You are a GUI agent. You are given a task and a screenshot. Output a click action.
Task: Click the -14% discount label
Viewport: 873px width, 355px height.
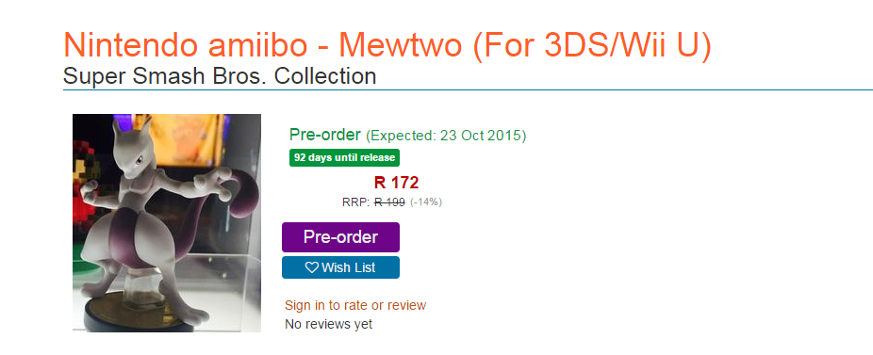pos(426,202)
